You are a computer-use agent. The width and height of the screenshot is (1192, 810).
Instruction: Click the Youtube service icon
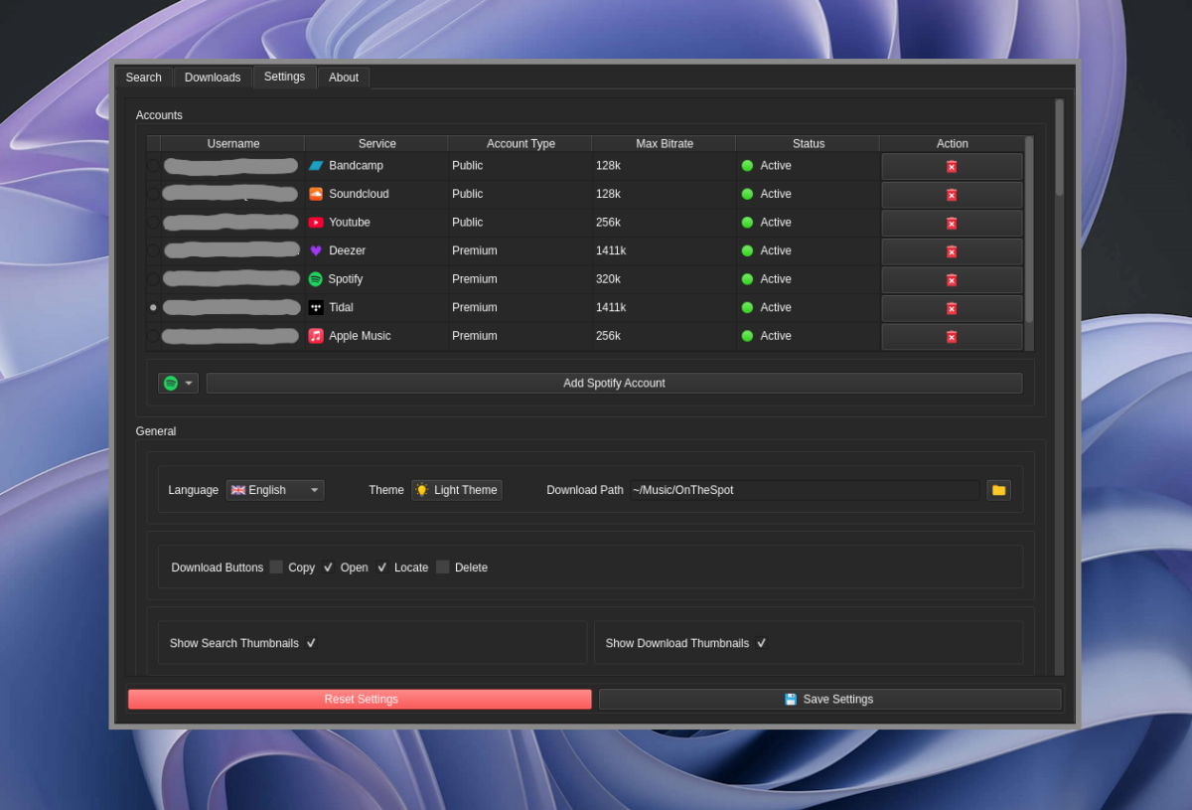[316, 223]
